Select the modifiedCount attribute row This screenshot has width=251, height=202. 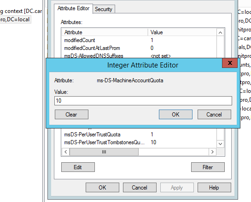click(x=139, y=40)
